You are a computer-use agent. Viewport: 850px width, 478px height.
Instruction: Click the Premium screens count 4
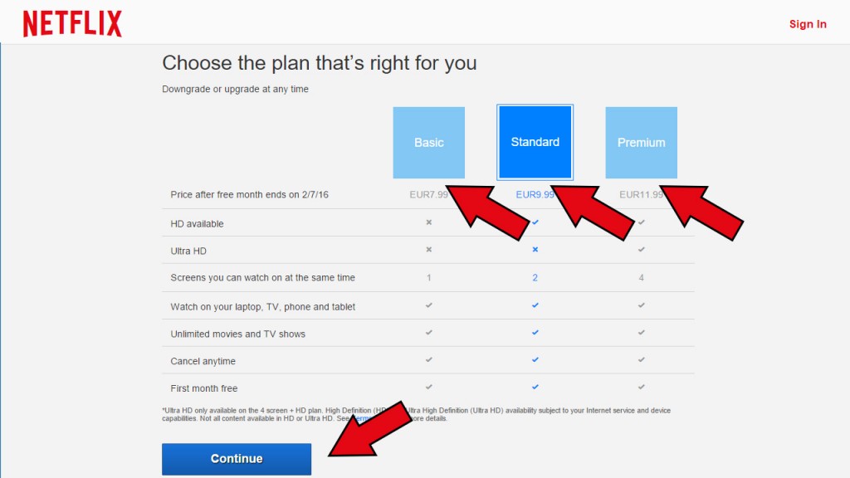(642, 277)
